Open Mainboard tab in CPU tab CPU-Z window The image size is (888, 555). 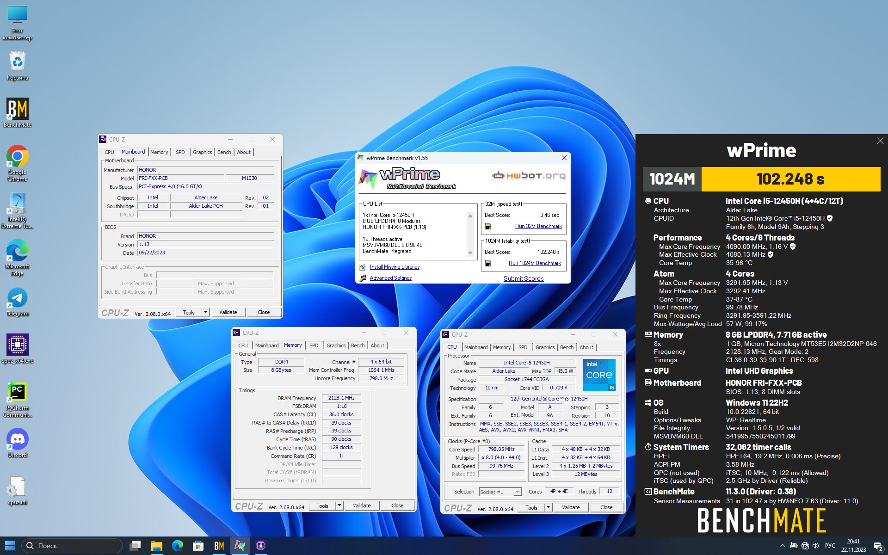tap(476, 347)
